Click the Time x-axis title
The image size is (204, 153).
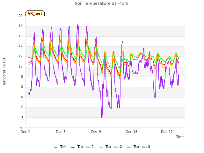click(180, 137)
